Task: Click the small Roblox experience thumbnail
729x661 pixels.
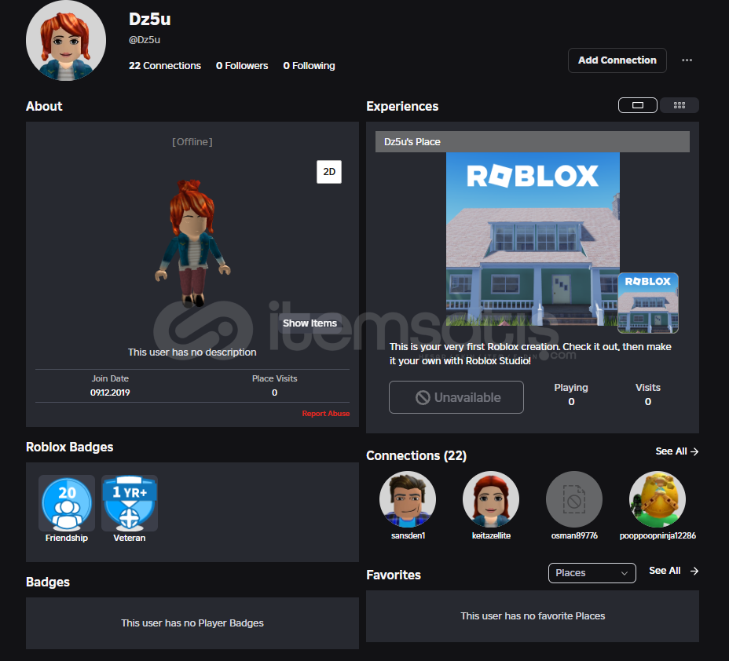Action: [x=647, y=303]
